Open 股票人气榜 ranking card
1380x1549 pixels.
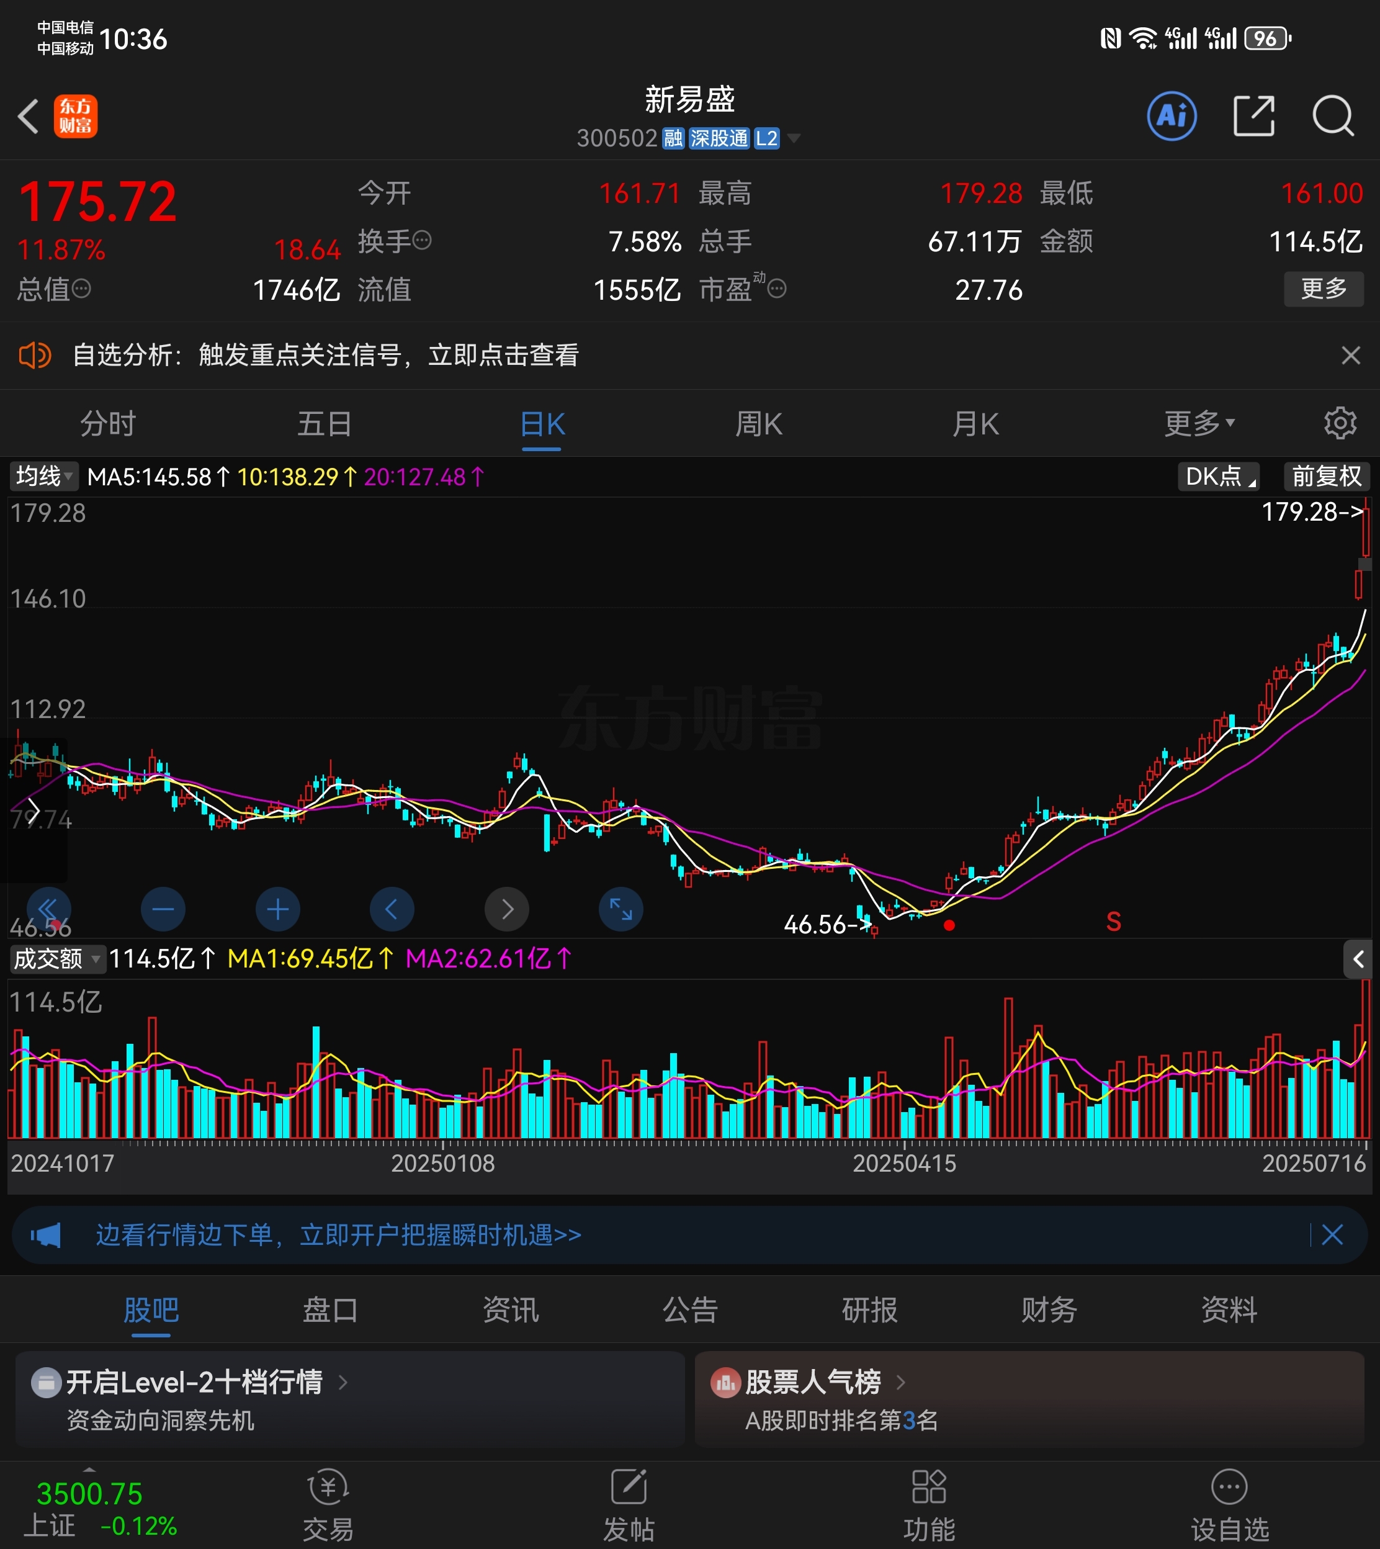point(1029,1398)
